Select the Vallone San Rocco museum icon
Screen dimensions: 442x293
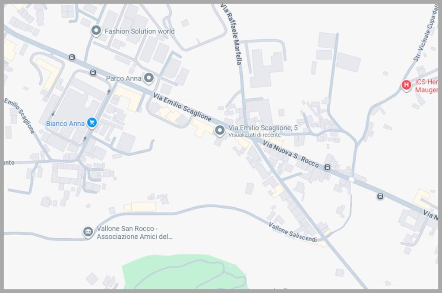click(x=88, y=232)
